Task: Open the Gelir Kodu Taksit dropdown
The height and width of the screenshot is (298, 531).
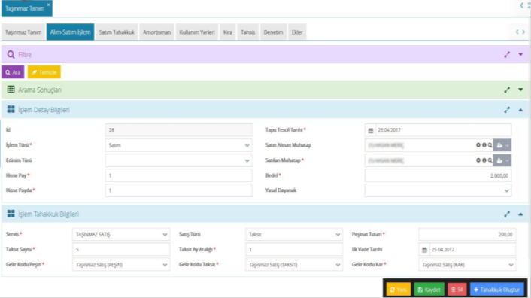Action: [x=294, y=265]
